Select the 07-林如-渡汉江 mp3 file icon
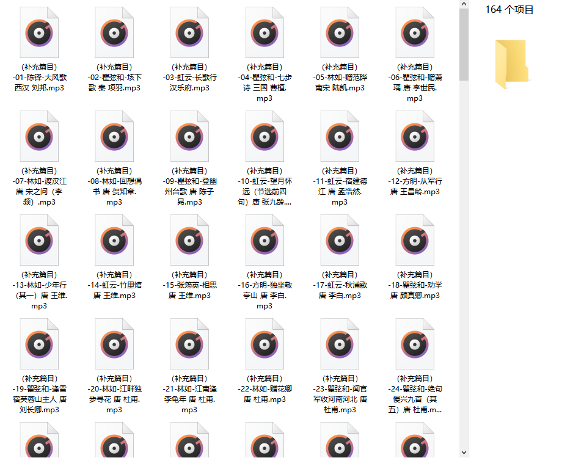 (39, 136)
